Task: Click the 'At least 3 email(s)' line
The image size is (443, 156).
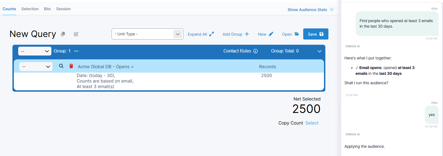Action: pyautogui.click(x=95, y=86)
